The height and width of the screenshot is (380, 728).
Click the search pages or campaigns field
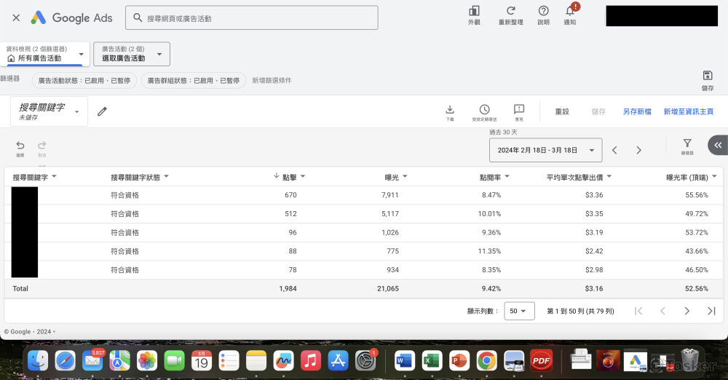252,17
